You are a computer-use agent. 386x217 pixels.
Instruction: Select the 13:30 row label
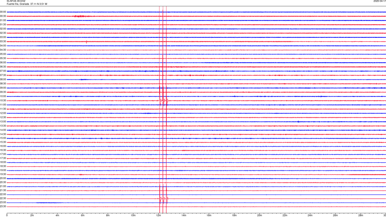tap(3, 126)
